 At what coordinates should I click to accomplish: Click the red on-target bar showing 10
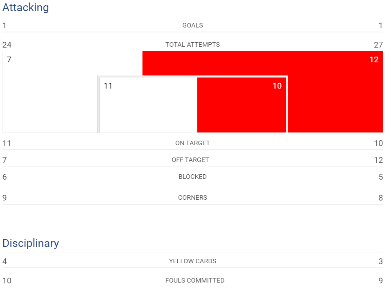tap(242, 105)
